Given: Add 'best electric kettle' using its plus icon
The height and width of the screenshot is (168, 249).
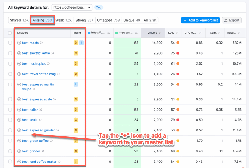Looking at the screenshot, I should click(x=19, y=53).
